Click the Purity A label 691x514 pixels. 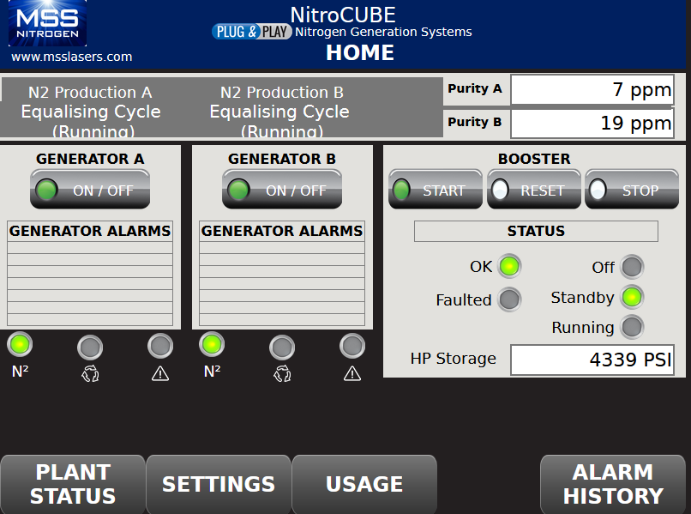[x=475, y=88]
